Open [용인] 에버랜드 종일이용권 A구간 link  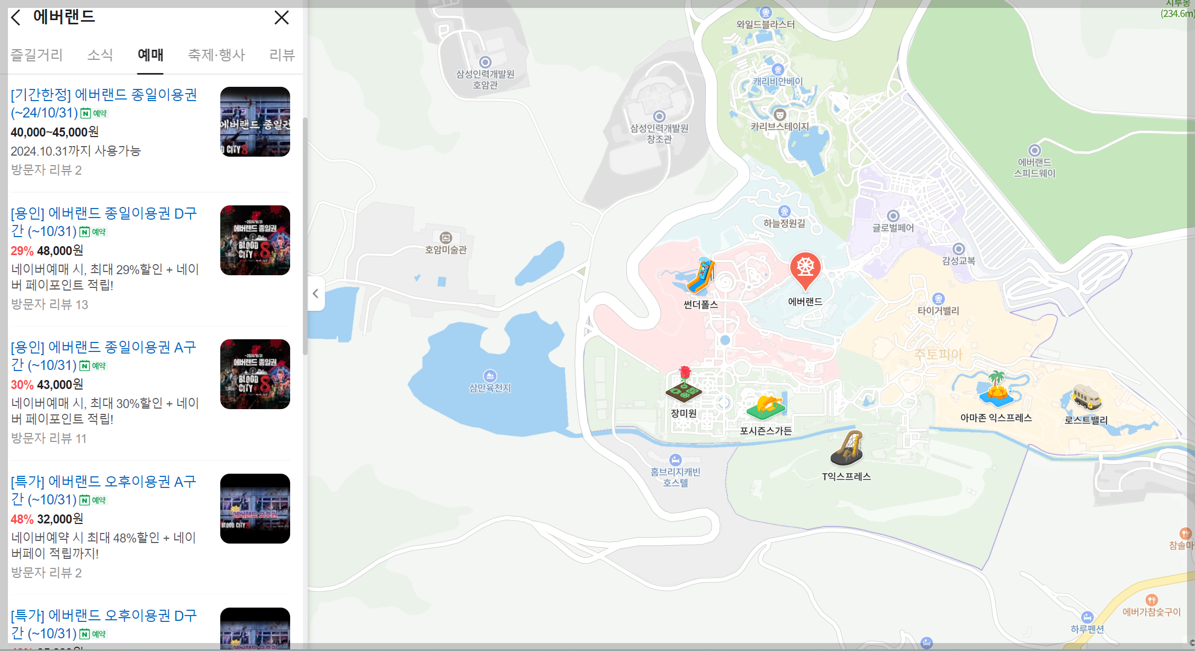[104, 356]
